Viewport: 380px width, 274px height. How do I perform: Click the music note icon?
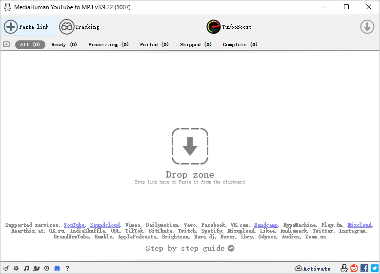(26, 268)
